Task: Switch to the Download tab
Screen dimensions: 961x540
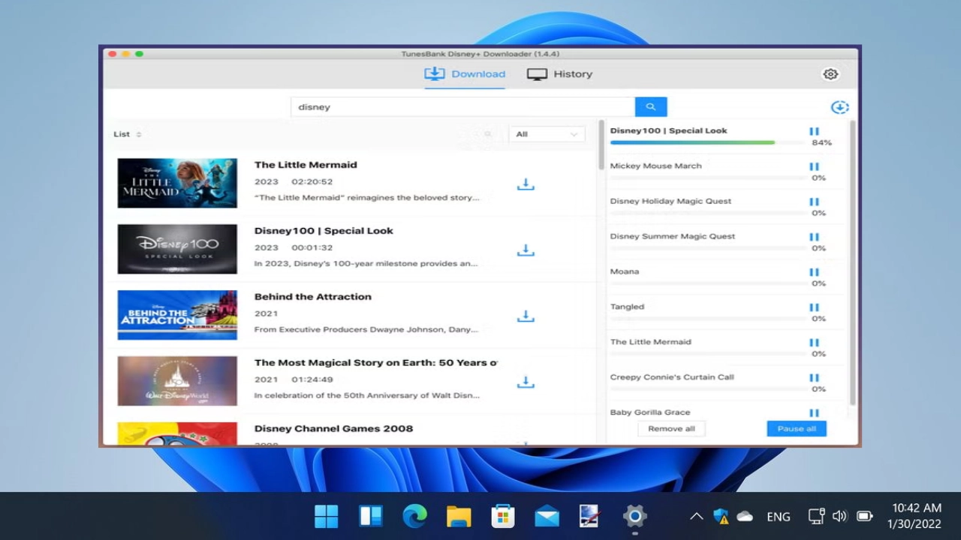Action: [x=465, y=74]
